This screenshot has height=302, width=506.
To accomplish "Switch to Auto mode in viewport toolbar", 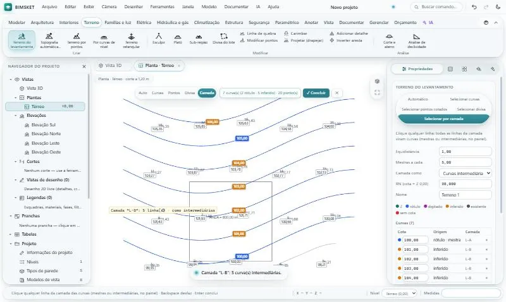I will point(143,93).
